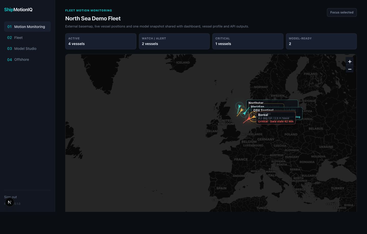The image size is (367, 234).
Task: Click the OSV Sentinel vessel label
Action: pos(263,110)
